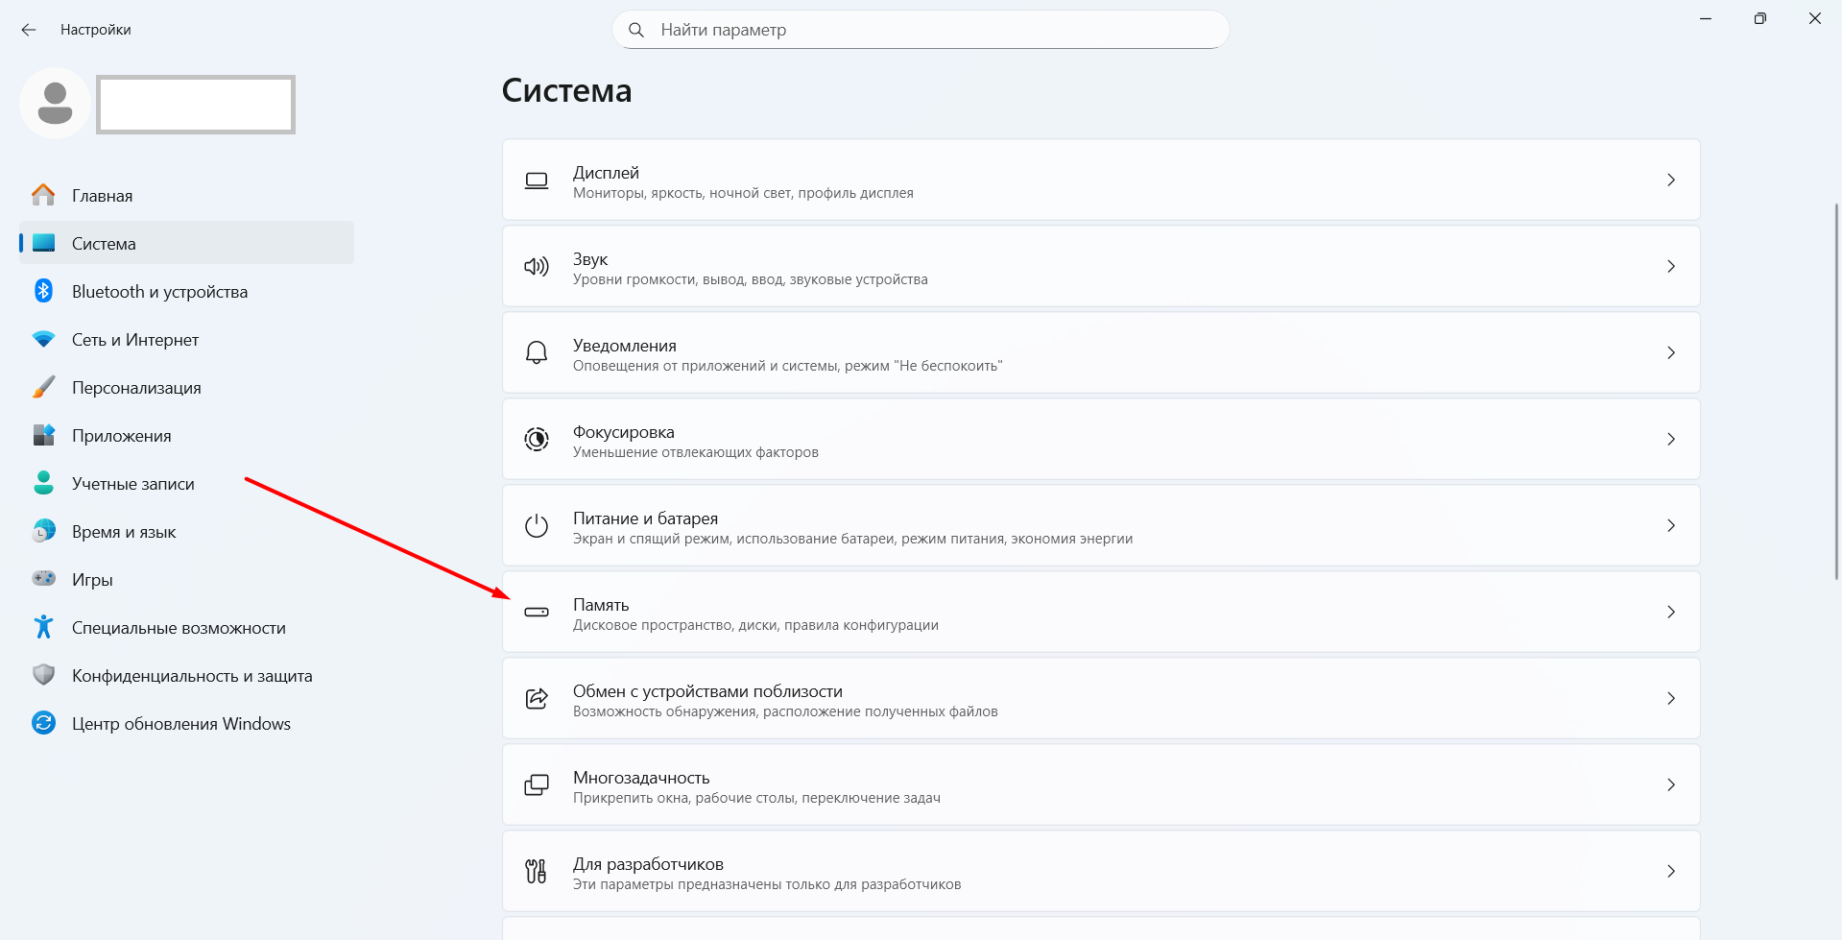Viewport: 1842px width, 940px height.
Task: Open the Фокусировка row chevron arrow
Action: (1671, 440)
